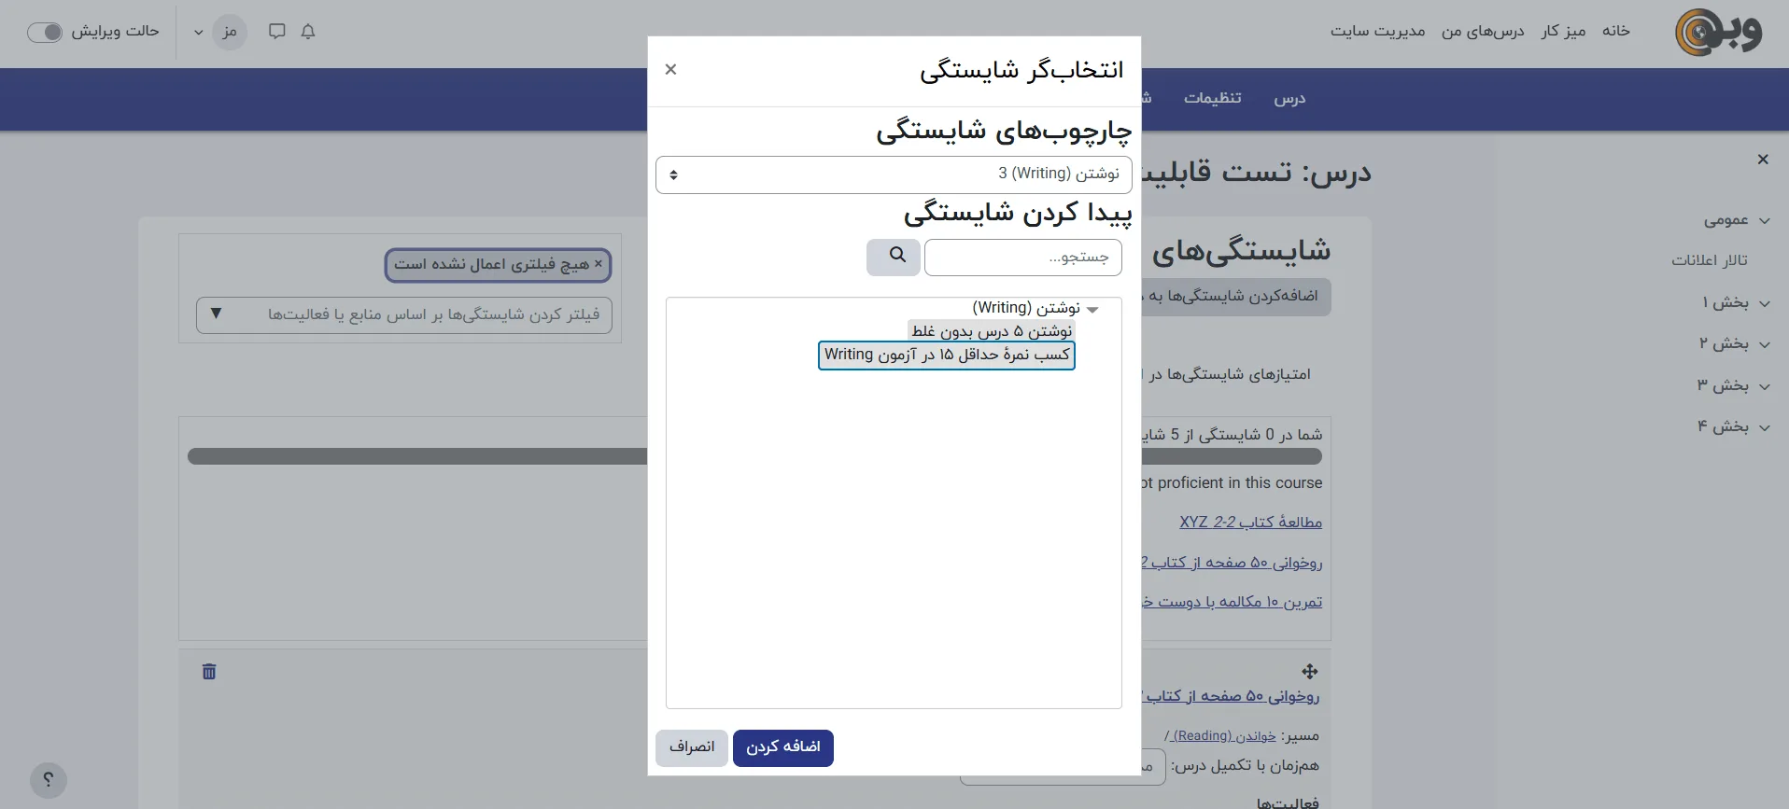Go to میز کار in top menu
The width and height of the screenshot is (1789, 809).
(1563, 32)
